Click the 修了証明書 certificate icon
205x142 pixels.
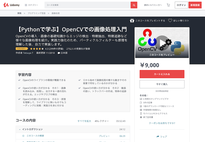(141, 117)
